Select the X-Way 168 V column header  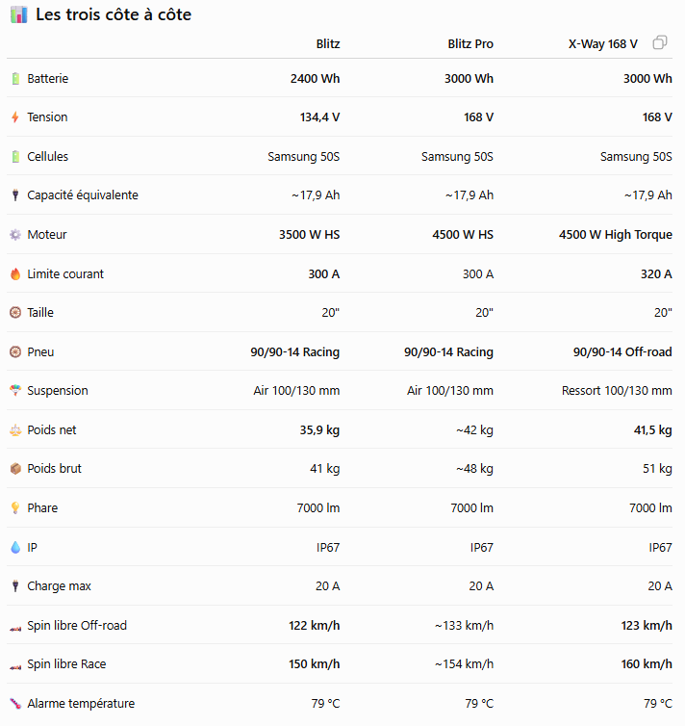(602, 44)
